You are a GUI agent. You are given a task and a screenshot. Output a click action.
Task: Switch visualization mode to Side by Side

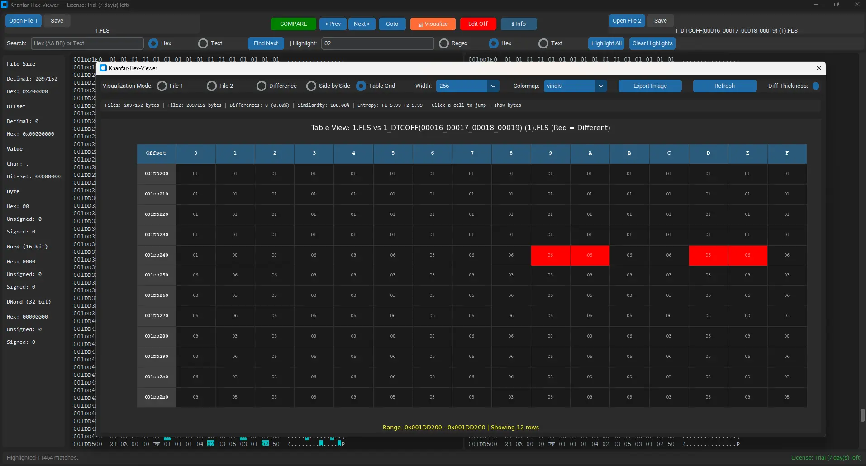point(311,86)
